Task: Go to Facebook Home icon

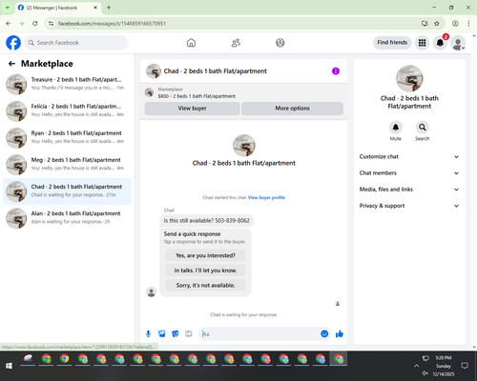Action: 191,43
